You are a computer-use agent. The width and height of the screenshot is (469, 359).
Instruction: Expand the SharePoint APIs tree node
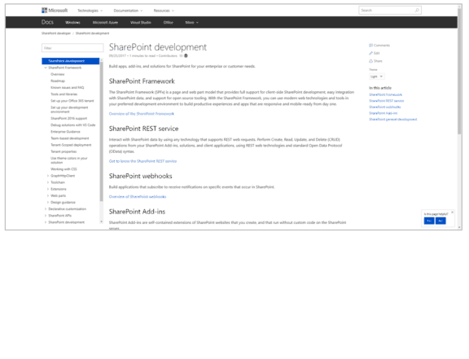46,216
